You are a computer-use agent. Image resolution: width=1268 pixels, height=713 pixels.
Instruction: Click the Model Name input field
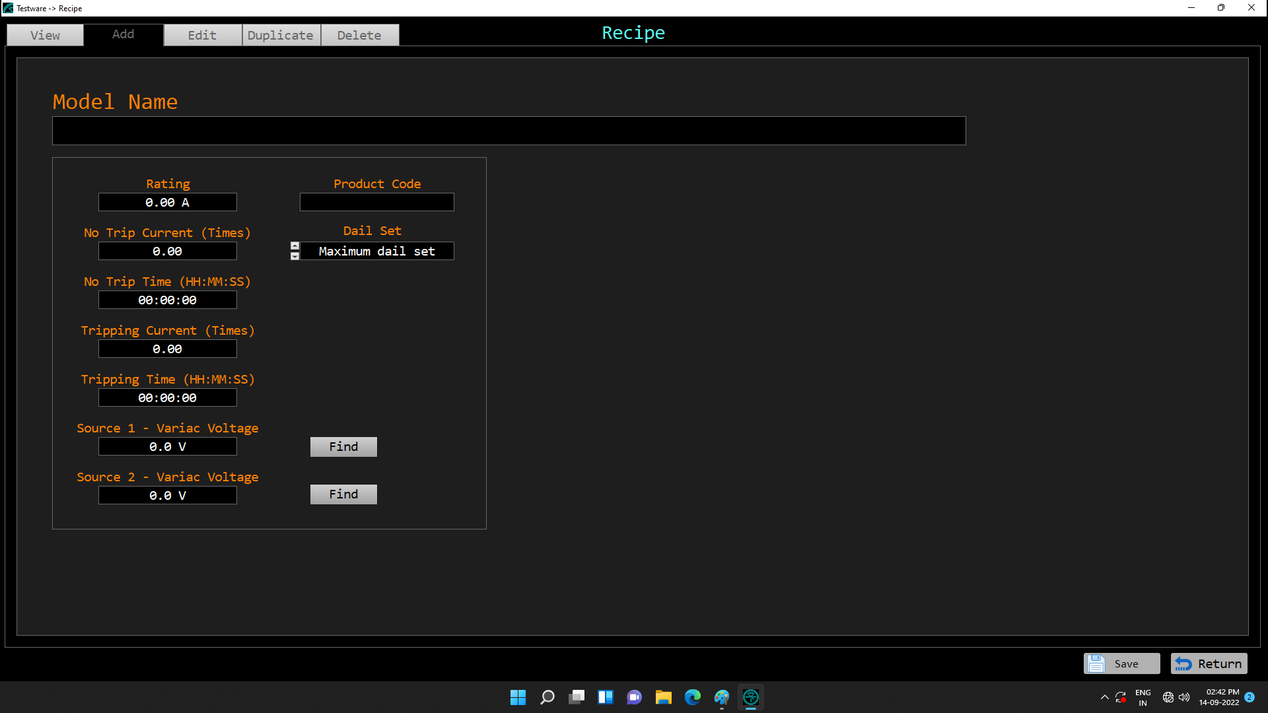[509, 131]
